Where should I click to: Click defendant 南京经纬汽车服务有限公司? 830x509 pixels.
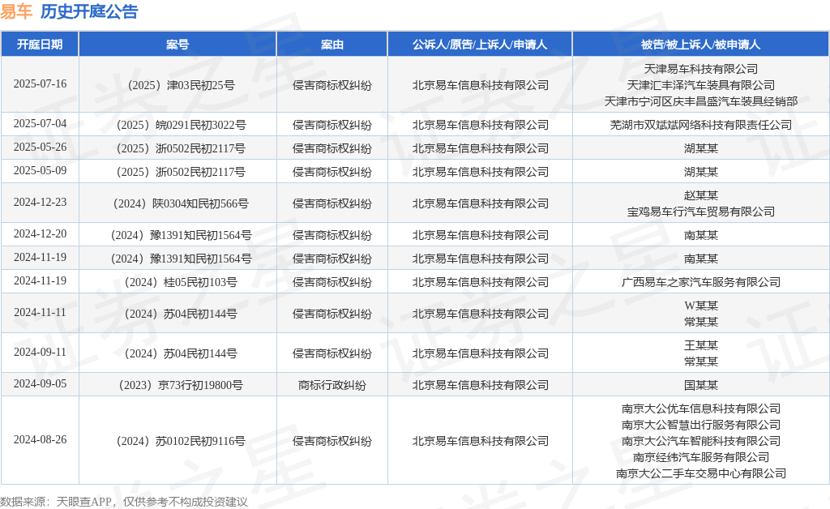pyautogui.click(x=701, y=457)
